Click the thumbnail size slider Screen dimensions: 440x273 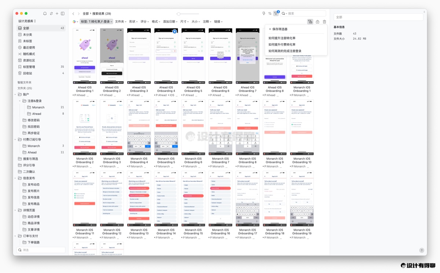point(188,14)
